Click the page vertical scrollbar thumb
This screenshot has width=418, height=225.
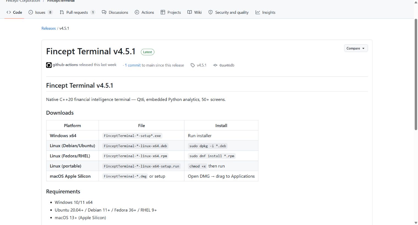[416, 74]
